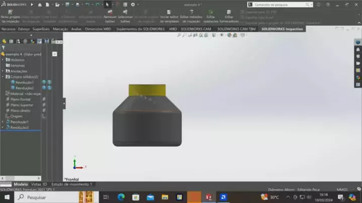Open the Superfícies ribbon tab

click(41, 29)
